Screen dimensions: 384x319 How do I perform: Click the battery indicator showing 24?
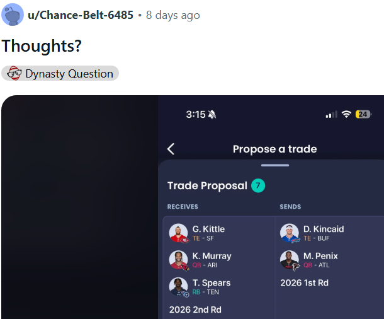coord(363,114)
